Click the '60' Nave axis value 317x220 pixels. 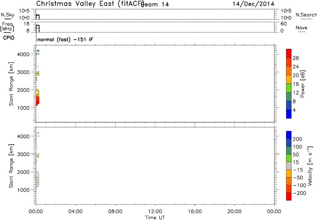click(283, 24)
